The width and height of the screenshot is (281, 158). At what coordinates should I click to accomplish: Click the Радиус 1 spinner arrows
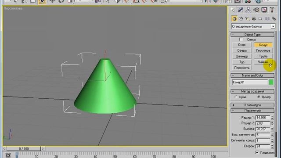click(x=272, y=118)
